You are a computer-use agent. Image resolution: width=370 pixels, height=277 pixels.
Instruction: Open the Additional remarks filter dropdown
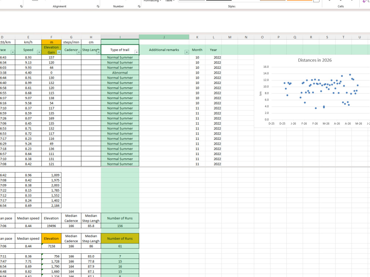click(x=186, y=52)
